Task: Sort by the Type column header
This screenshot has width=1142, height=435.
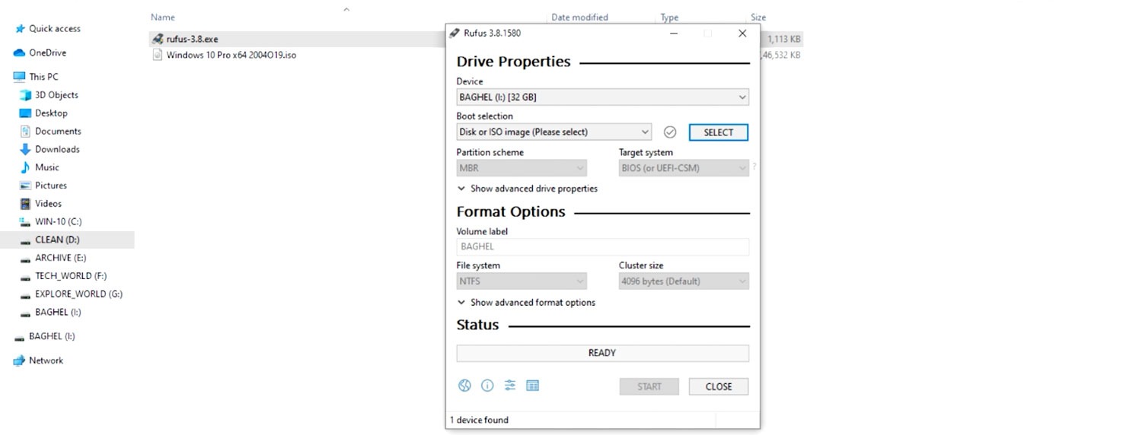Action: click(669, 17)
